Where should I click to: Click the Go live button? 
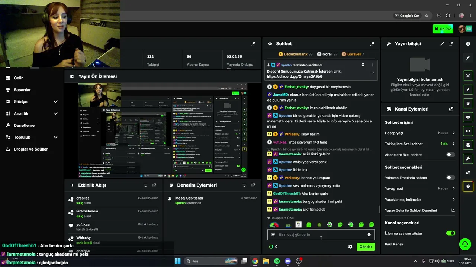tap(443, 29)
